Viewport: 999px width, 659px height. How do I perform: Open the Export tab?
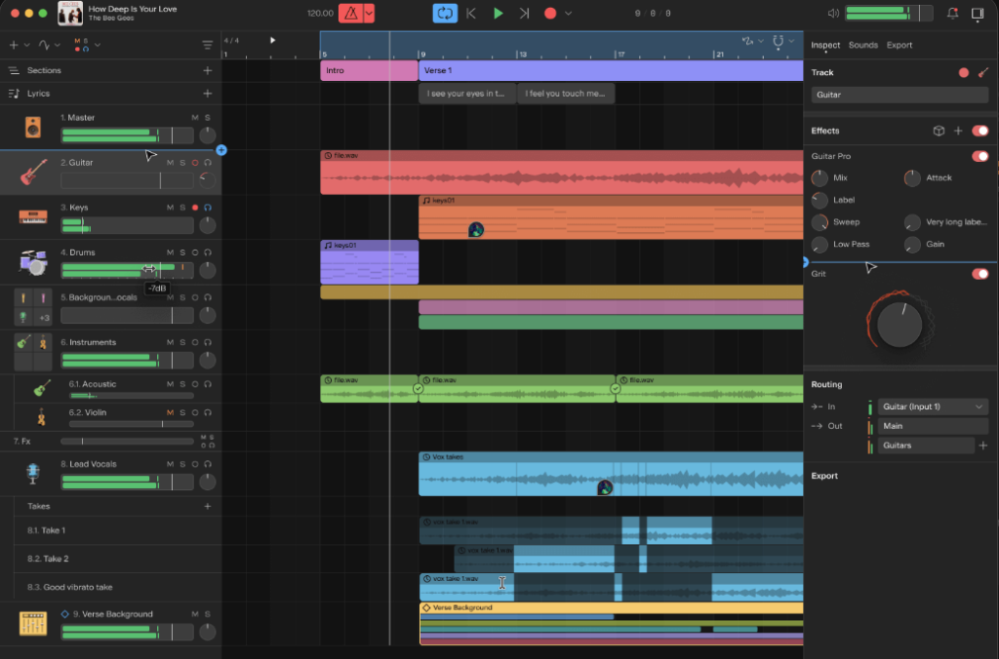[x=899, y=45]
